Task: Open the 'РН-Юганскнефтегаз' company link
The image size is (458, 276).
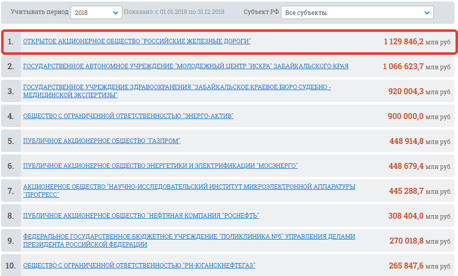Action: pyautogui.click(x=139, y=266)
